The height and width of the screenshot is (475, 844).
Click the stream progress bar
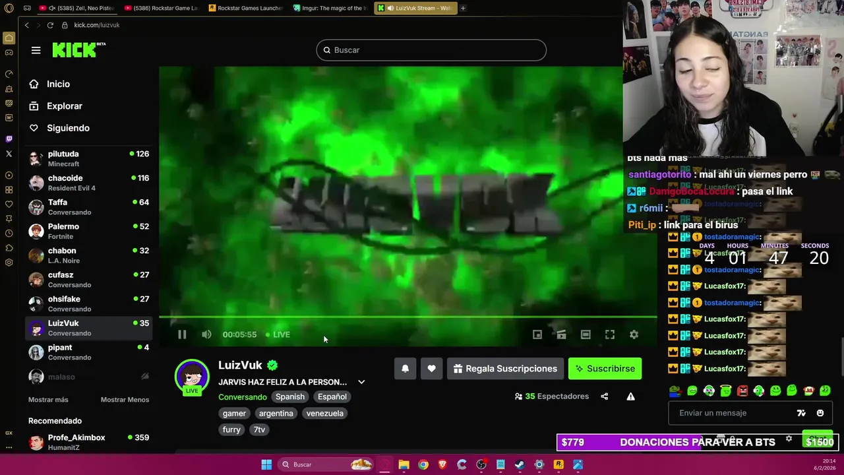coord(407,317)
